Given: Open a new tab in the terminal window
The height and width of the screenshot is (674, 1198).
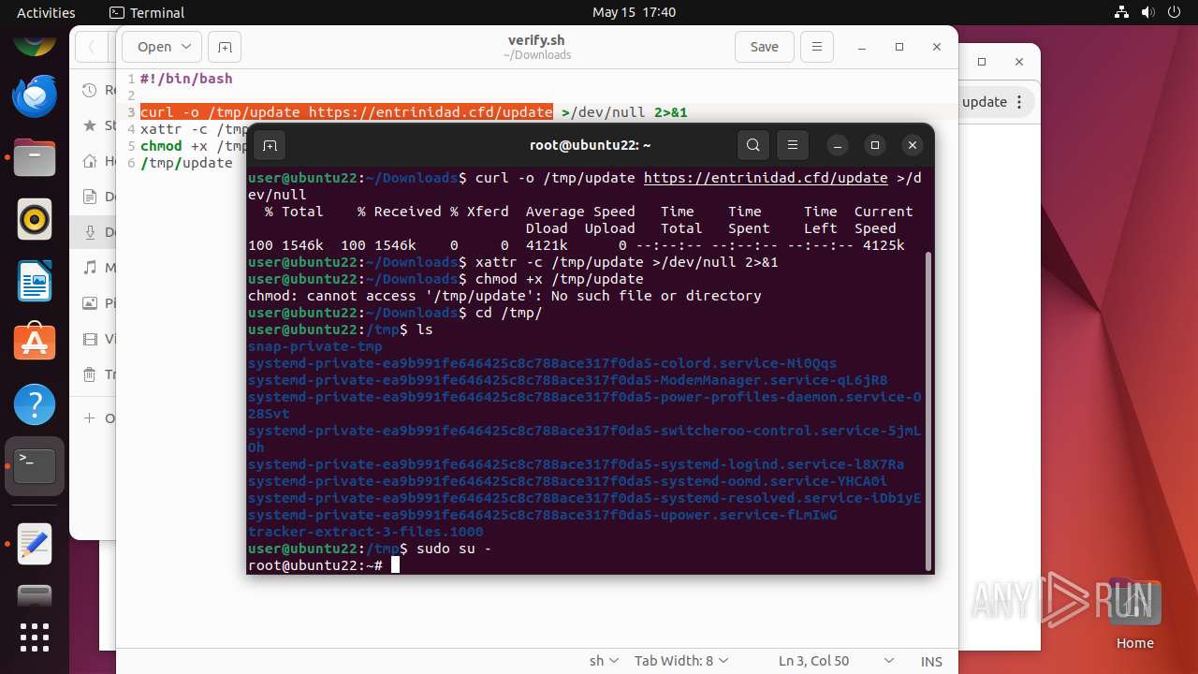Looking at the screenshot, I should 270,145.
